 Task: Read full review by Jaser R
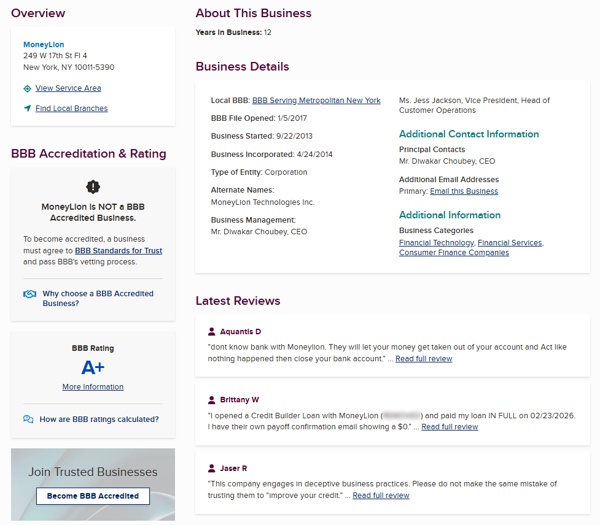tap(381, 496)
